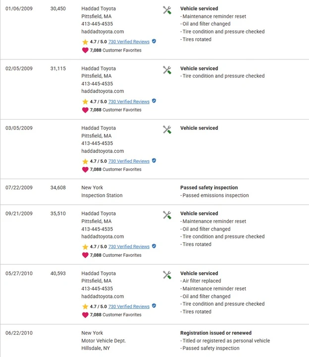Open 730 Verified Reviews link for 02/05/2009
The height and width of the screenshot is (357, 309).
pyautogui.click(x=129, y=102)
